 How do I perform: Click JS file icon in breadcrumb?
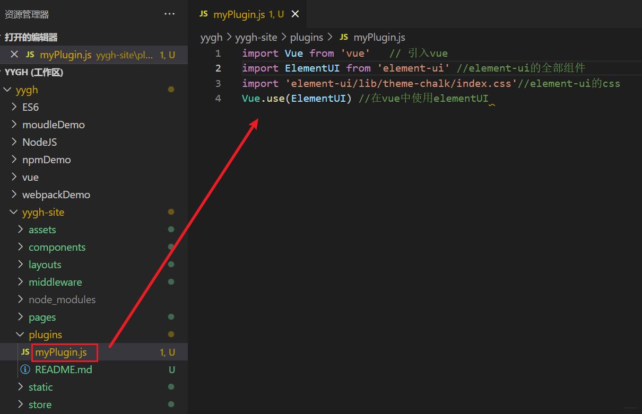[x=344, y=37]
